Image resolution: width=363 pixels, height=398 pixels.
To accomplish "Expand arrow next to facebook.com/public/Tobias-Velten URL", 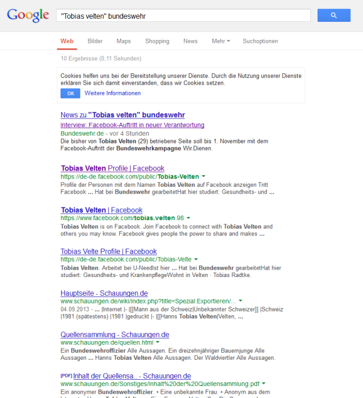I will tap(203, 176).
